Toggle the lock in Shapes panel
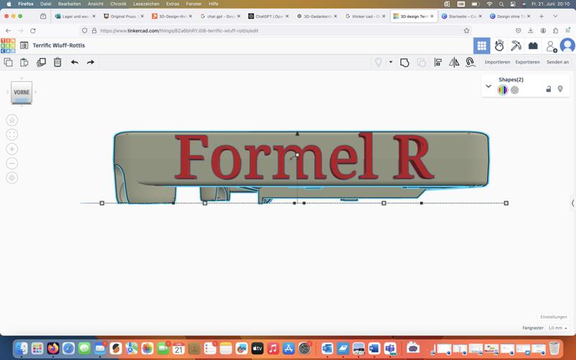 549,89
